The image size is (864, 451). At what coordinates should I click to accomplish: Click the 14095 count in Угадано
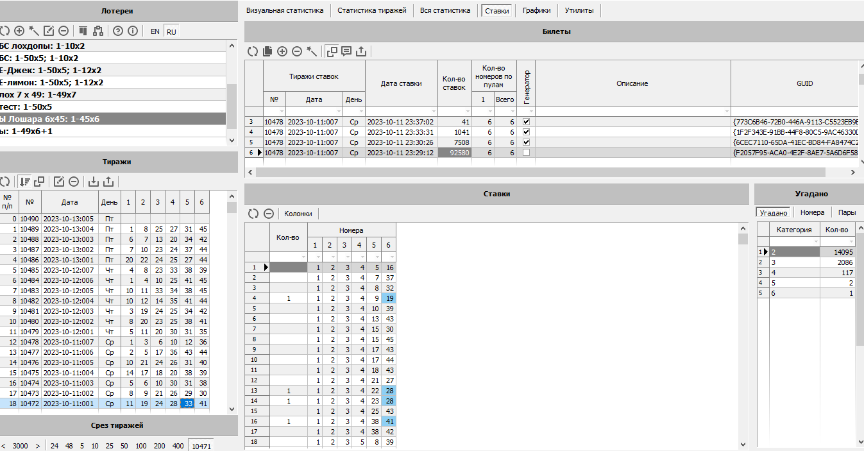(836, 252)
